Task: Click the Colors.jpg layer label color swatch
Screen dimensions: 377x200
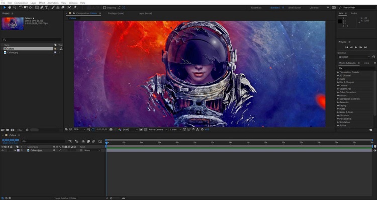Action: click(x=18, y=150)
